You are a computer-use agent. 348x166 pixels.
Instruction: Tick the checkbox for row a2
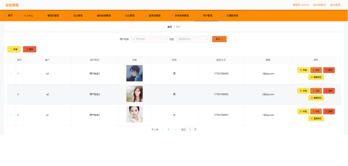pos(11,94)
